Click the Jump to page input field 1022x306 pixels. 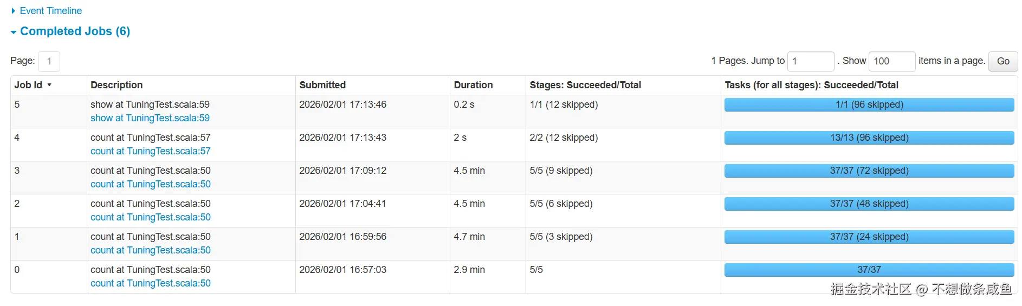810,61
